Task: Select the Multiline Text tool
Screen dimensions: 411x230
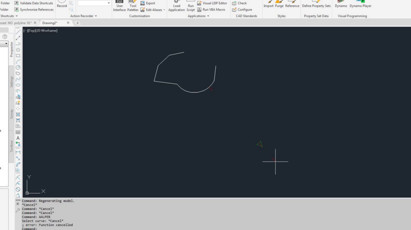Action: click(x=18, y=138)
